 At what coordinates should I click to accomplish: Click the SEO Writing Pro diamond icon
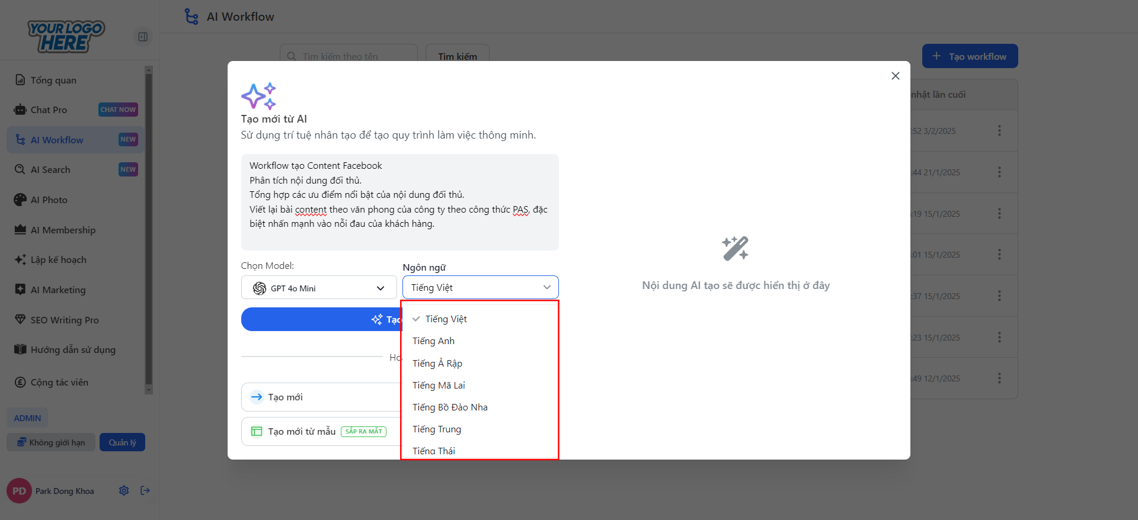pyautogui.click(x=20, y=320)
